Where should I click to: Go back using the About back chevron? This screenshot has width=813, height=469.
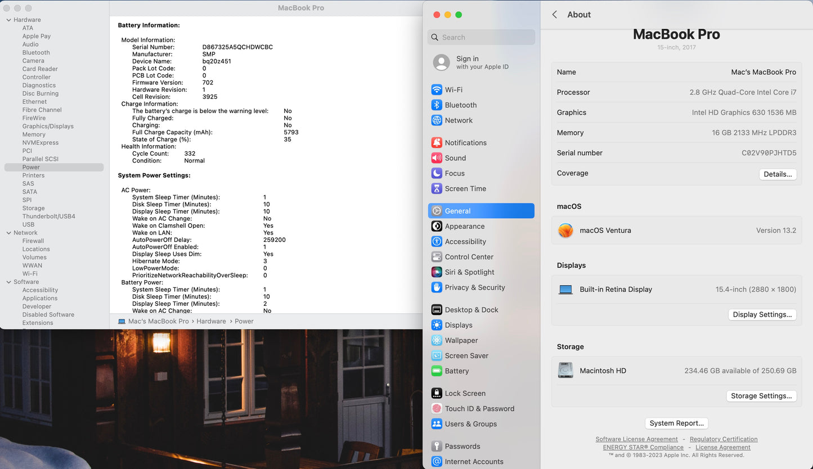point(555,15)
